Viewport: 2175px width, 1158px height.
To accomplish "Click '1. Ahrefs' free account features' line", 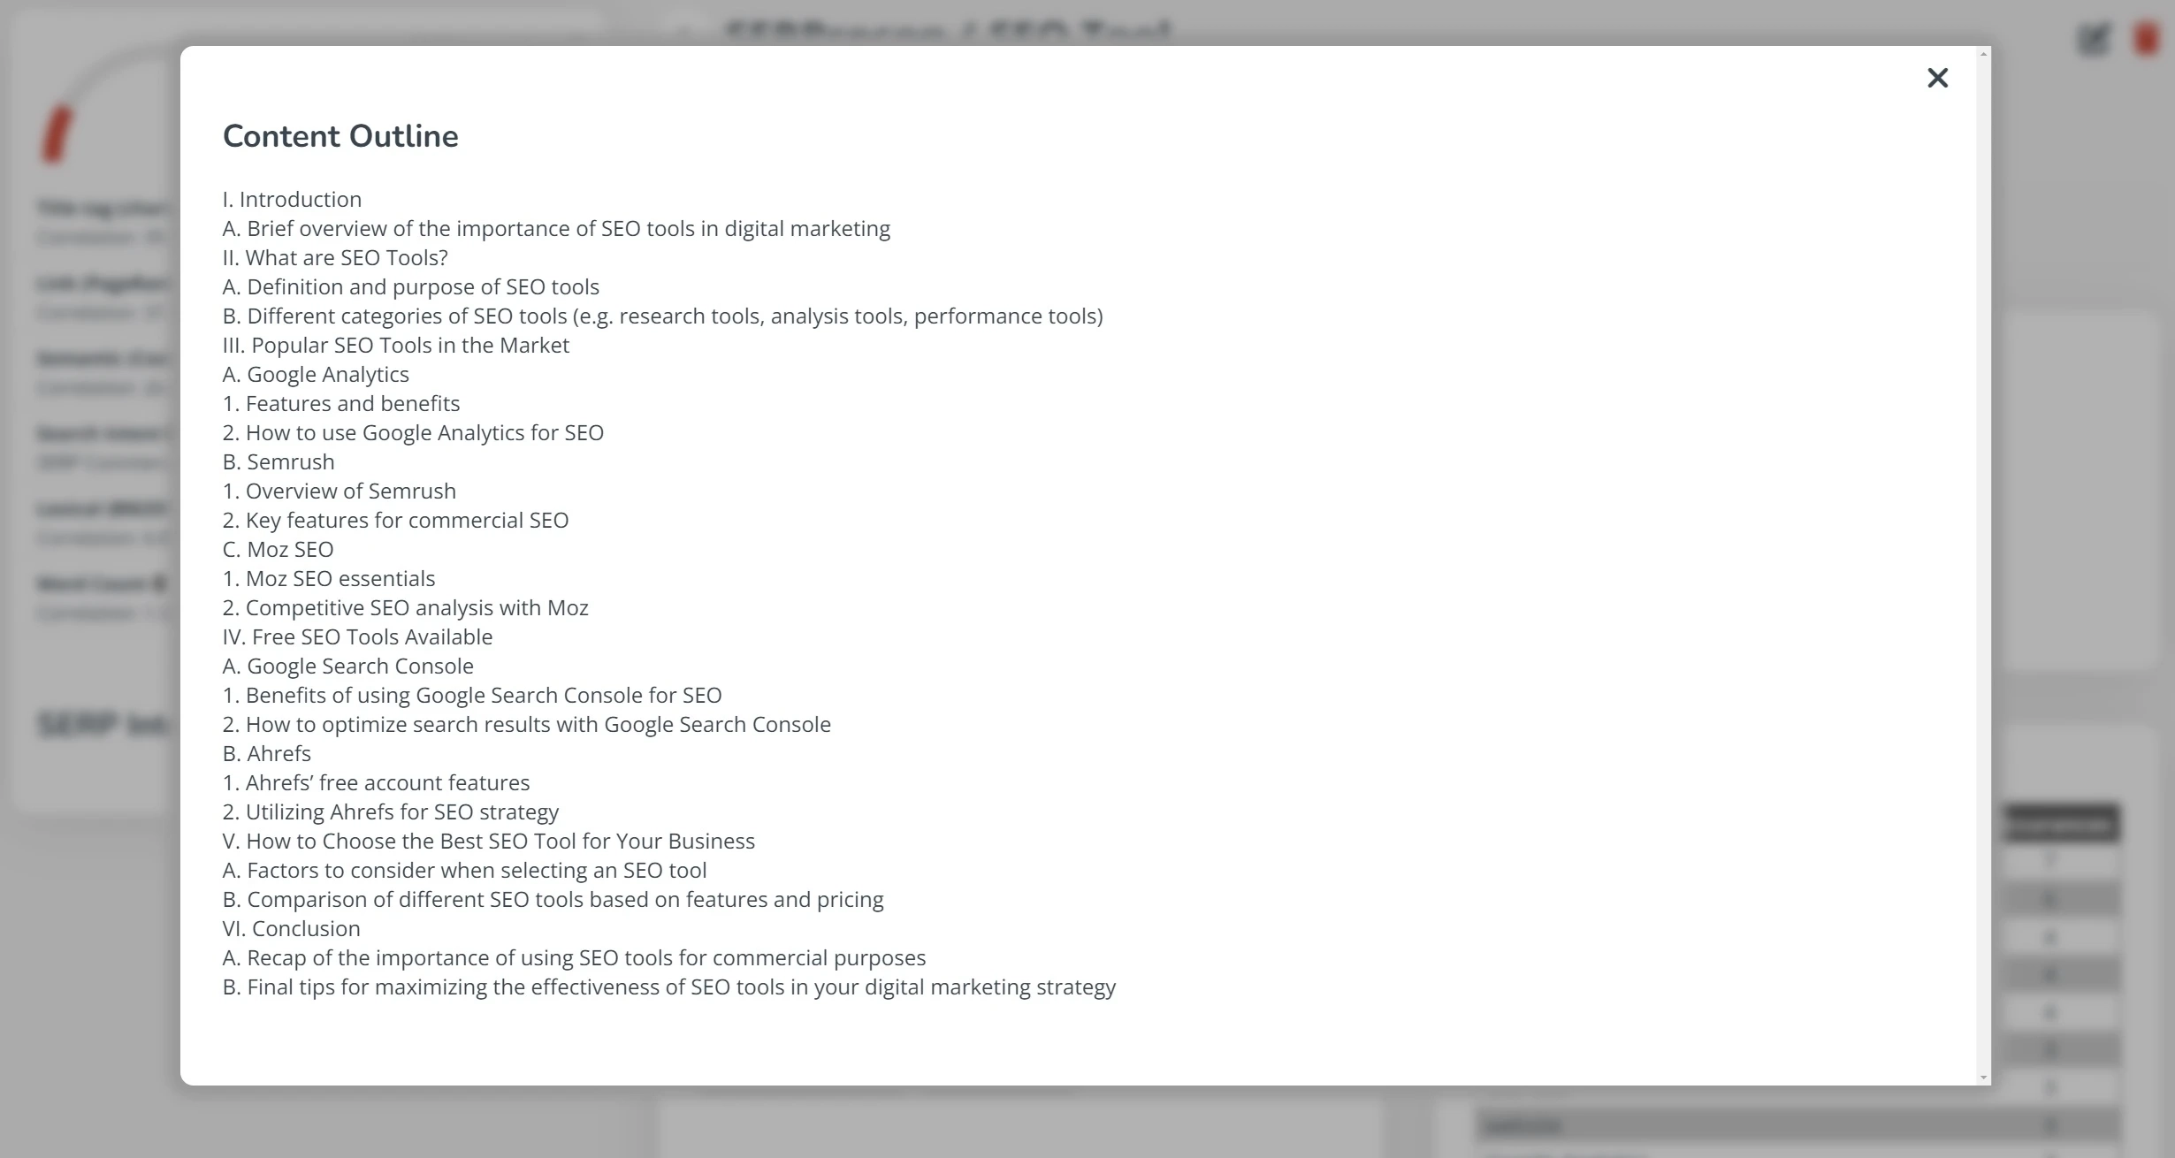I will tap(377, 783).
